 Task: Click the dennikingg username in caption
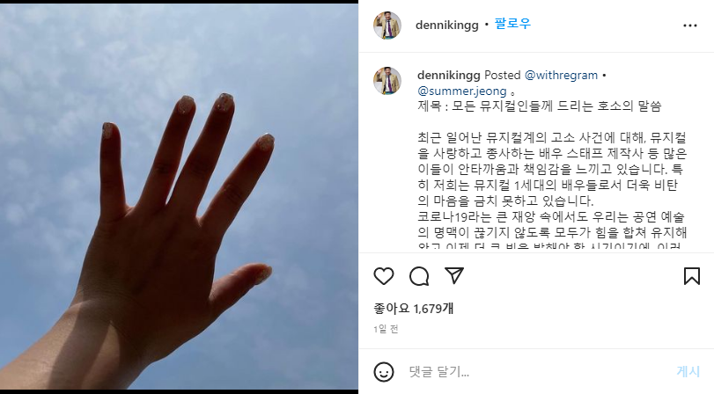(x=449, y=75)
